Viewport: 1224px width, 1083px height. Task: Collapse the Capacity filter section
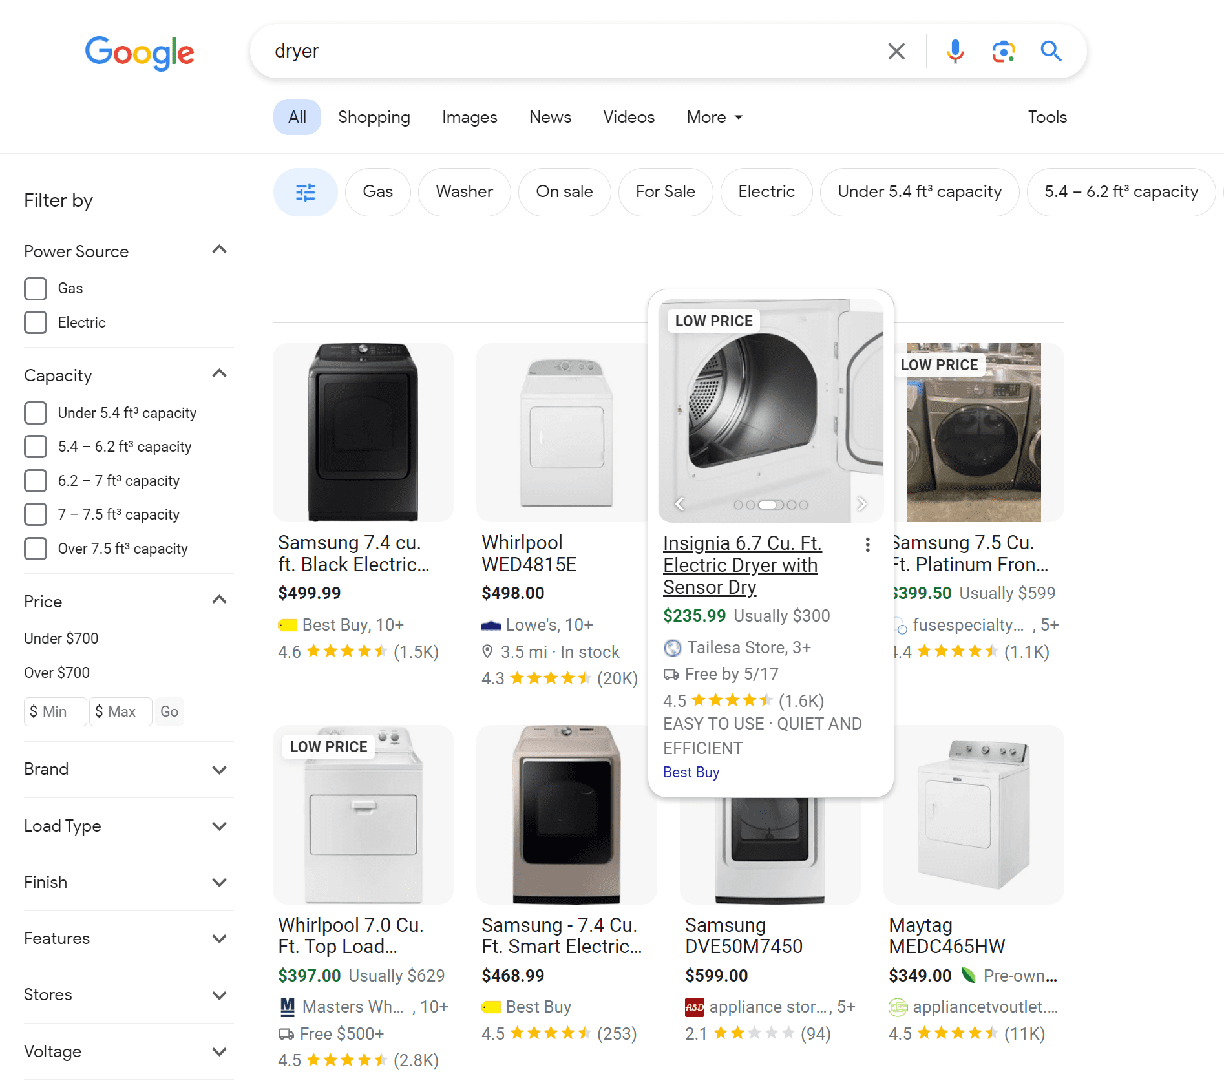(x=220, y=373)
